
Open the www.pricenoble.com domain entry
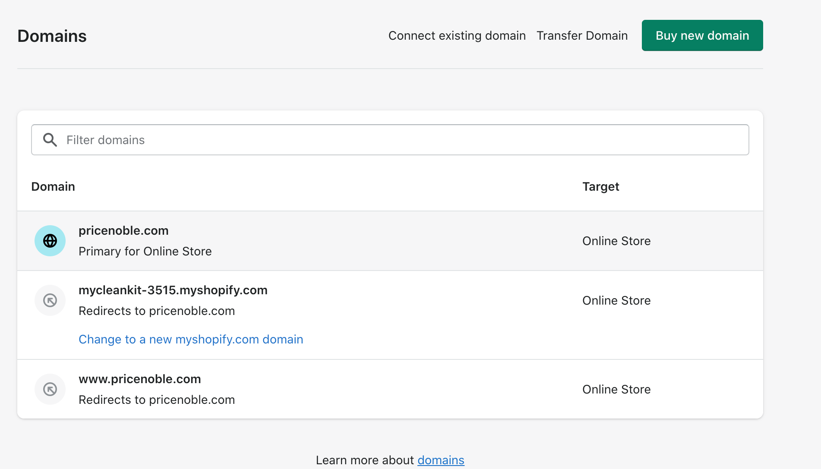(x=139, y=379)
